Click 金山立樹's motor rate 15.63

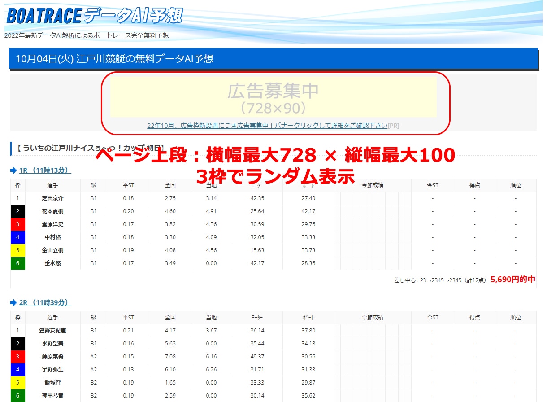click(257, 250)
